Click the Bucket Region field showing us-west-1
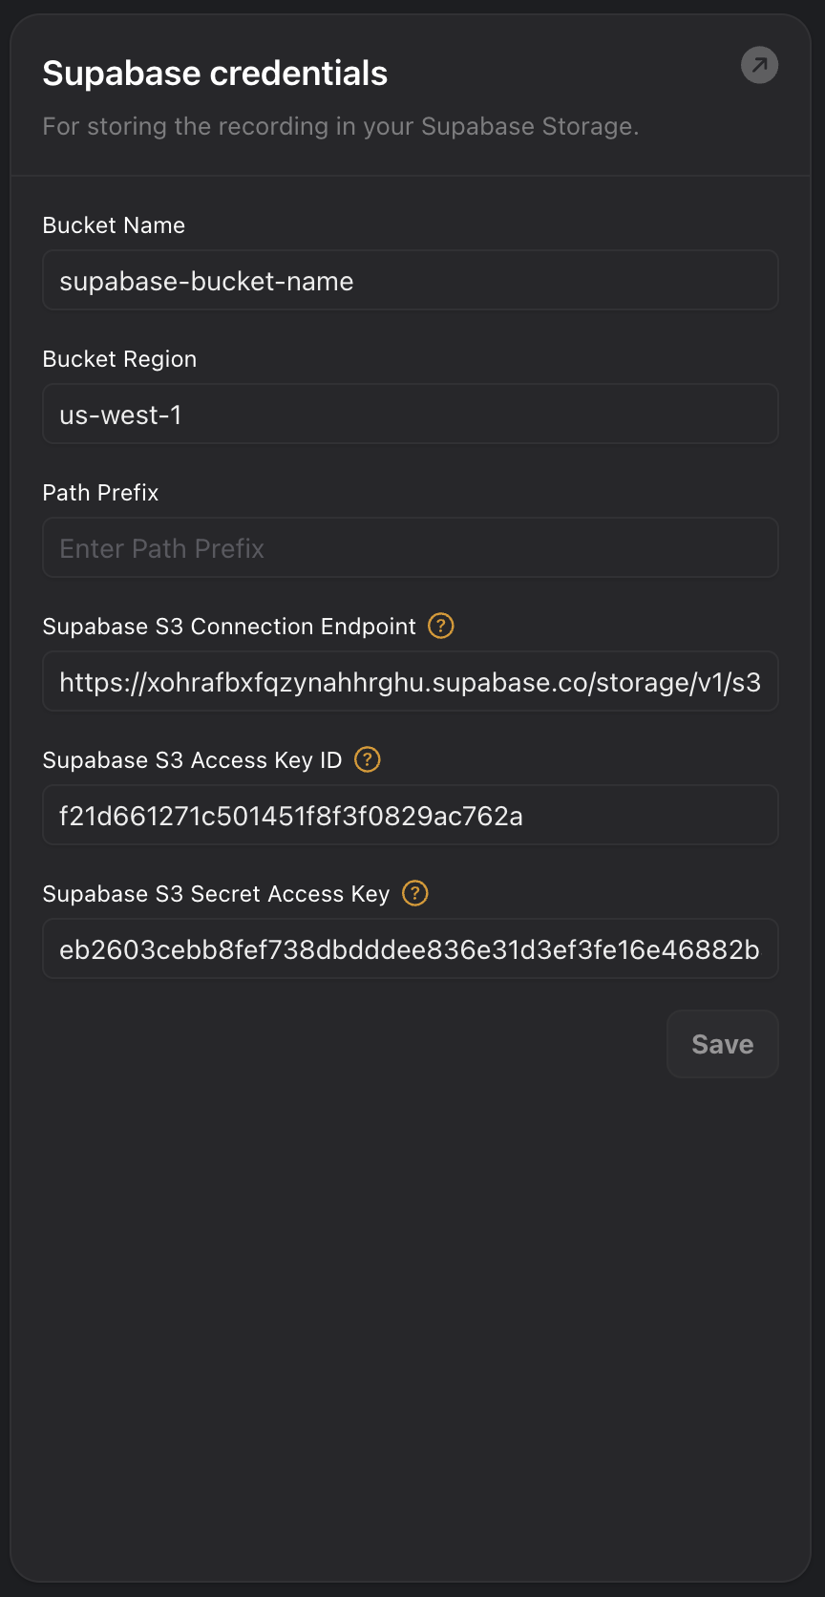 410,415
